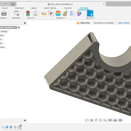This screenshot has height=131, width=131.
Task: Switch to the SOLID tab
Action: [5, 8]
